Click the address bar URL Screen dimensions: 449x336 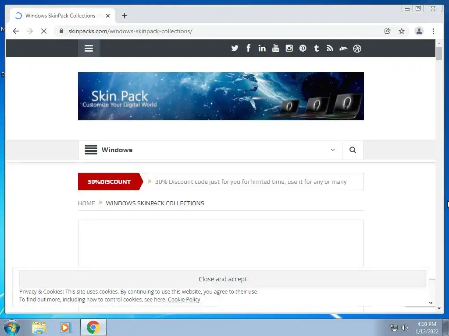(x=130, y=31)
